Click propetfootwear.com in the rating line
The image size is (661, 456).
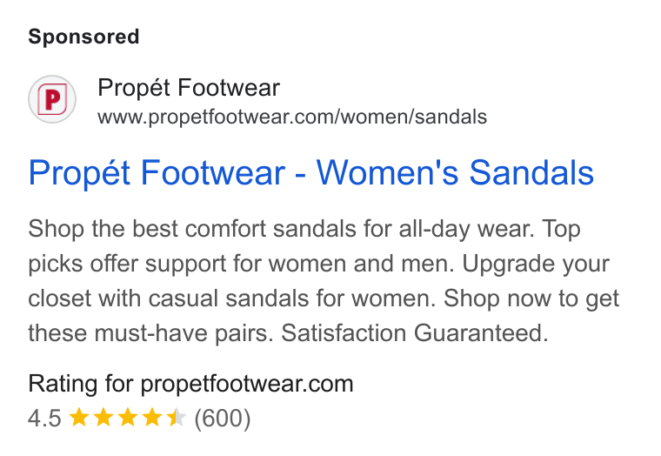click(x=247, y=384)
